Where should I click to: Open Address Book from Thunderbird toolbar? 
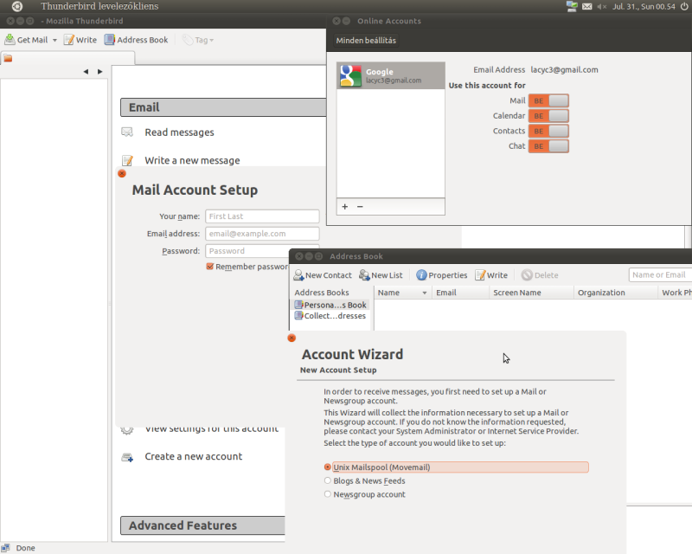point(136,40)
